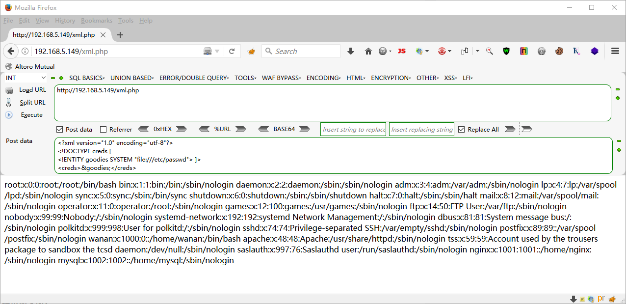Expand the UNION BASED menu

[132, 78]
